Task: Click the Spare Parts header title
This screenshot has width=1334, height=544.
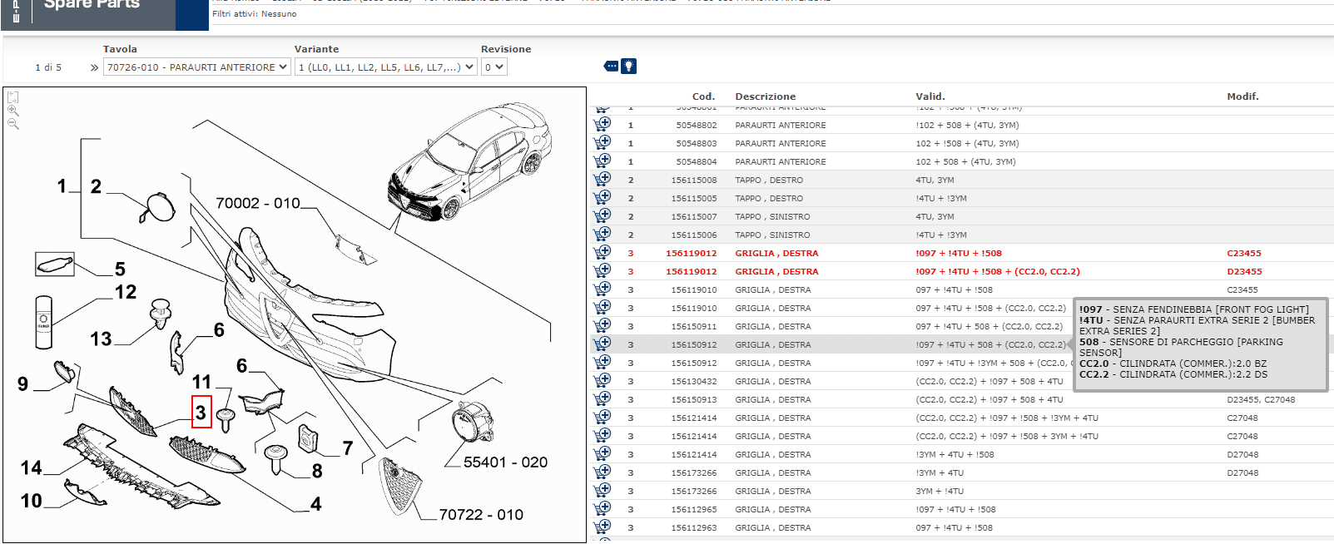Action: pyautogui.click(x=92, y=4)
